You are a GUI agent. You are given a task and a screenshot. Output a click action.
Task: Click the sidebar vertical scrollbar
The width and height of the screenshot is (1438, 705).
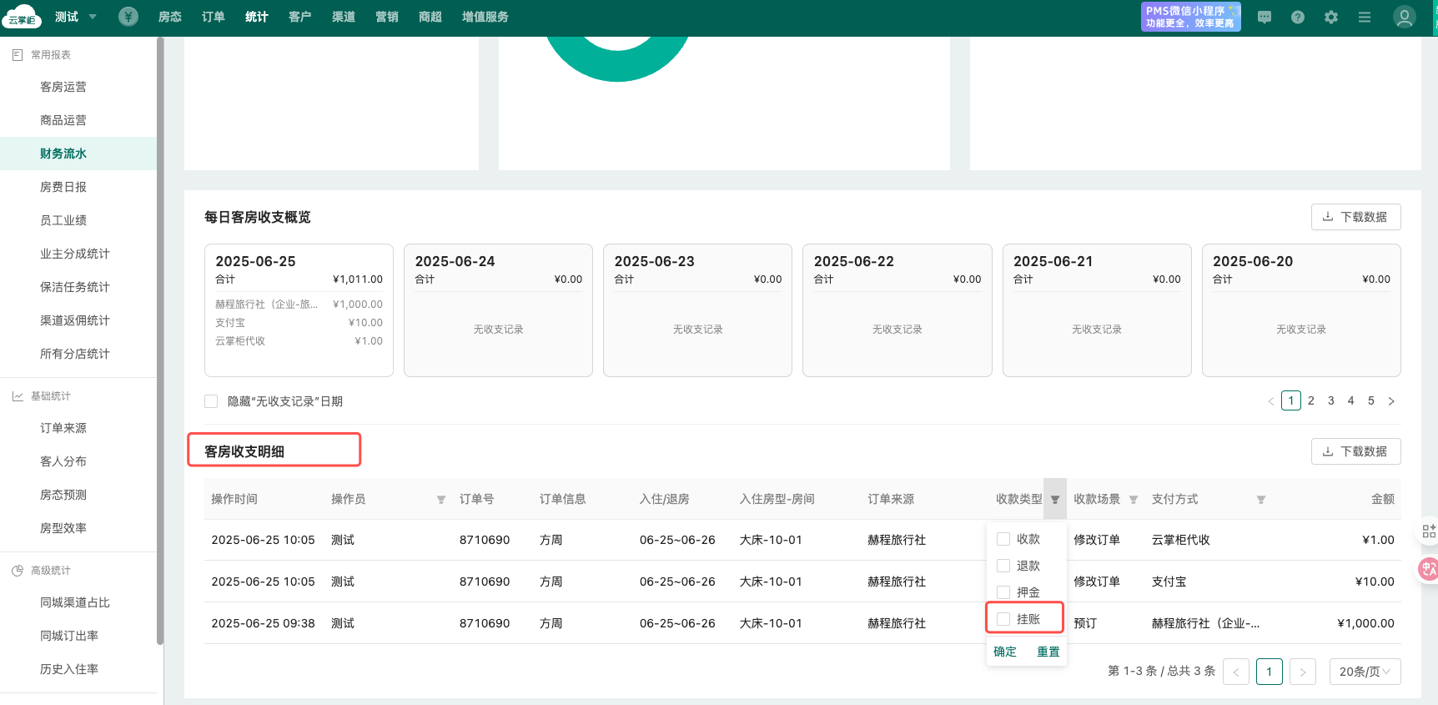tap(160, 342)
